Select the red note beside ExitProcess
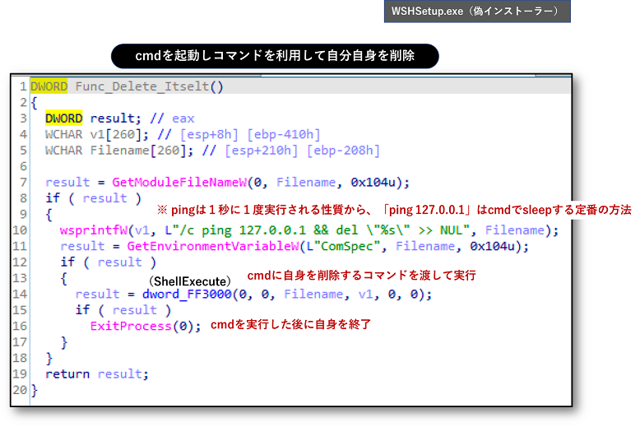Viewport: 640px width, 427px height. tap(290, 325)
